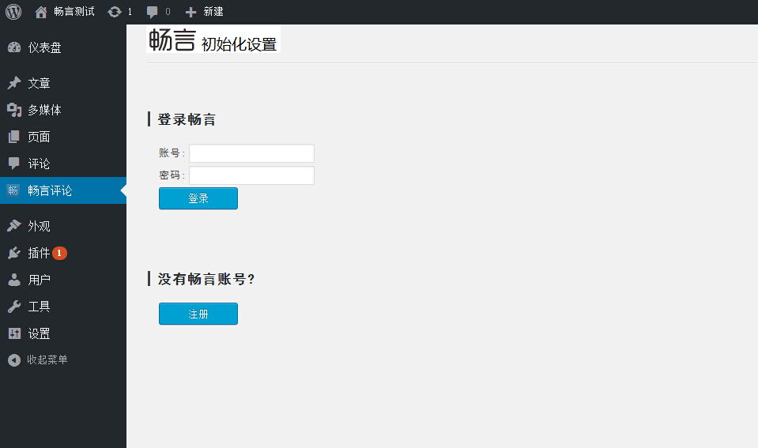
Task: Select the 文章 pushpin icon in sidebar
Action: (14, 83)
